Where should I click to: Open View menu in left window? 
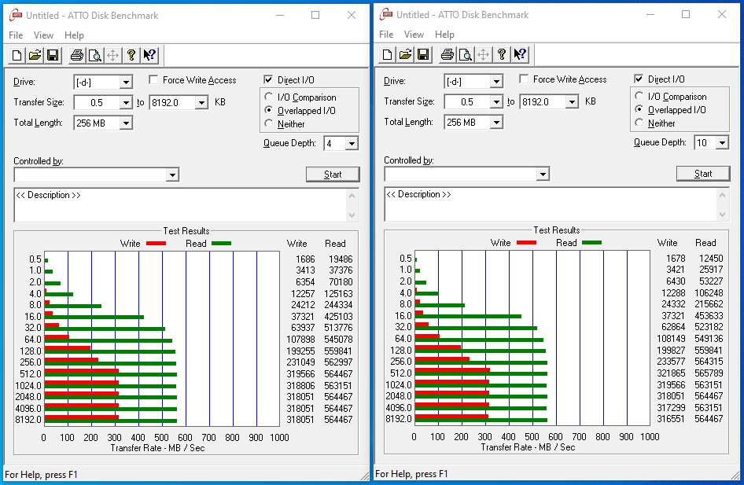(x=43, y=35)
